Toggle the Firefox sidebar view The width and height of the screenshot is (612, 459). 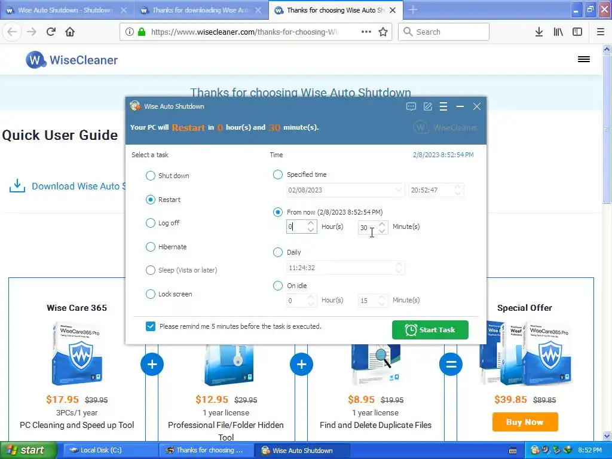pos(577,32)
